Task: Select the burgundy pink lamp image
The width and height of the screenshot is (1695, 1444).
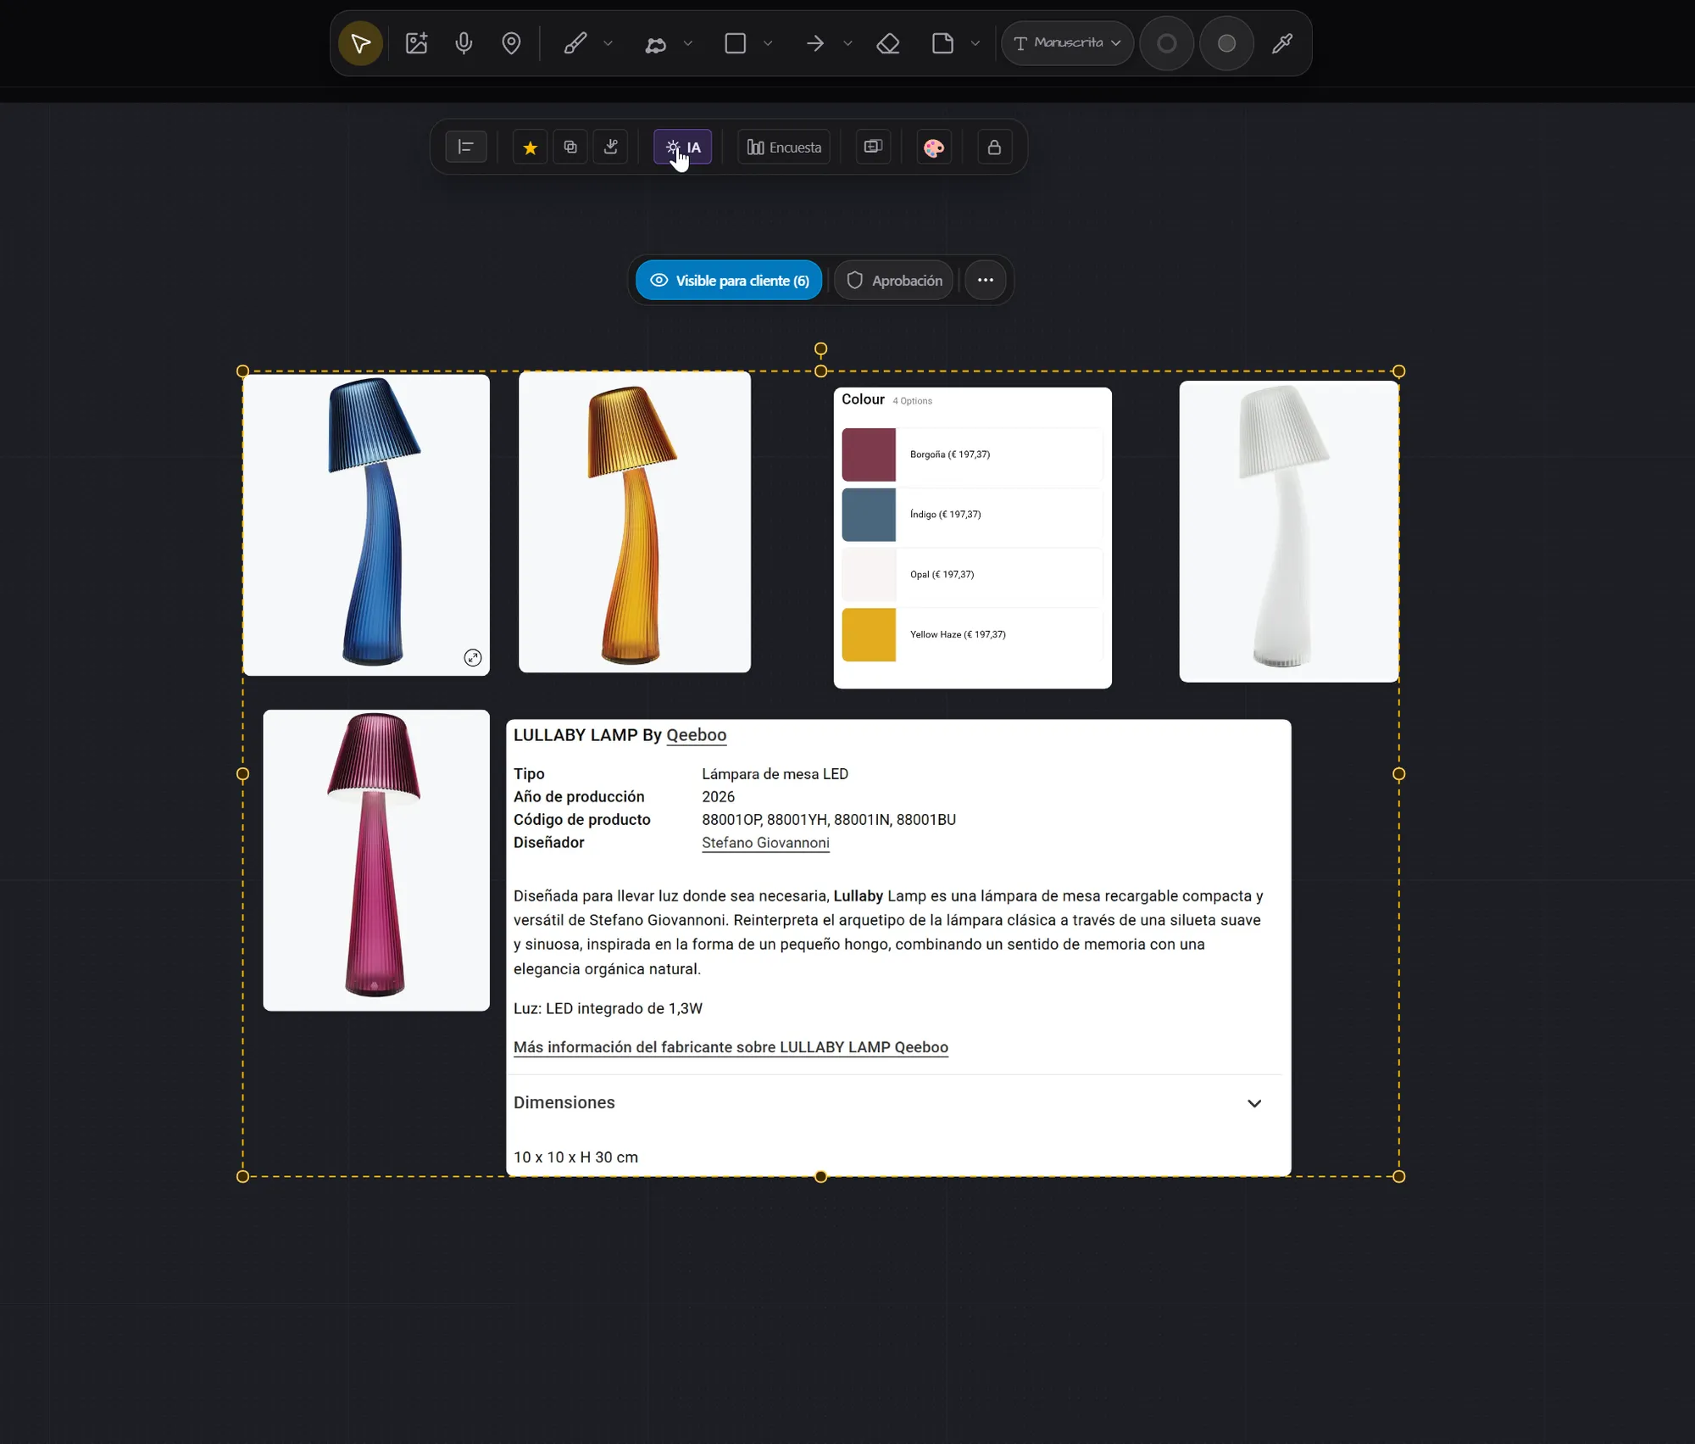Action: 376,860
